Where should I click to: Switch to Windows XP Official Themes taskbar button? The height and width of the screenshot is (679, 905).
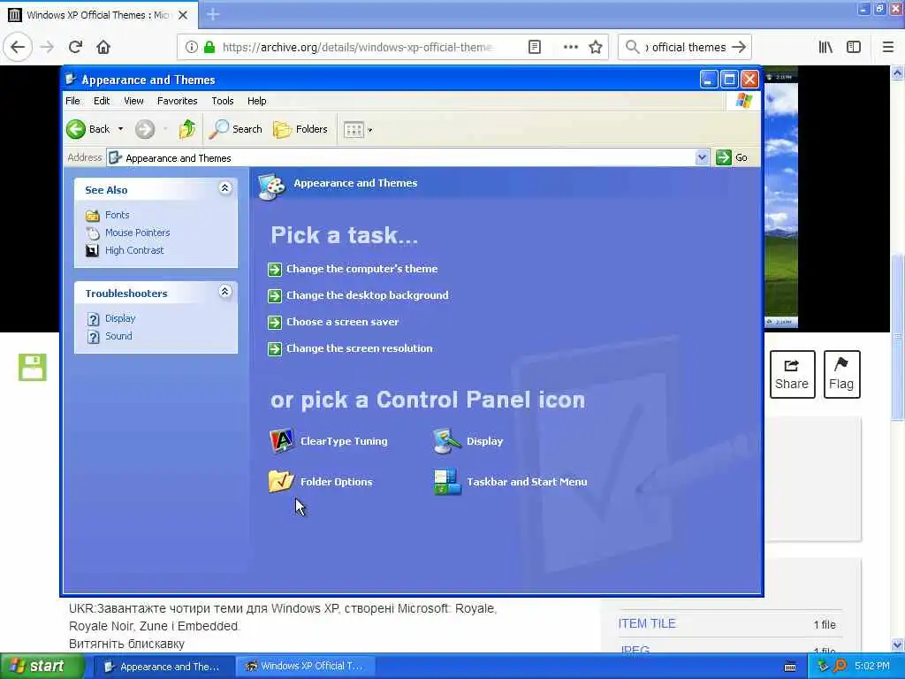coord(305,667)
